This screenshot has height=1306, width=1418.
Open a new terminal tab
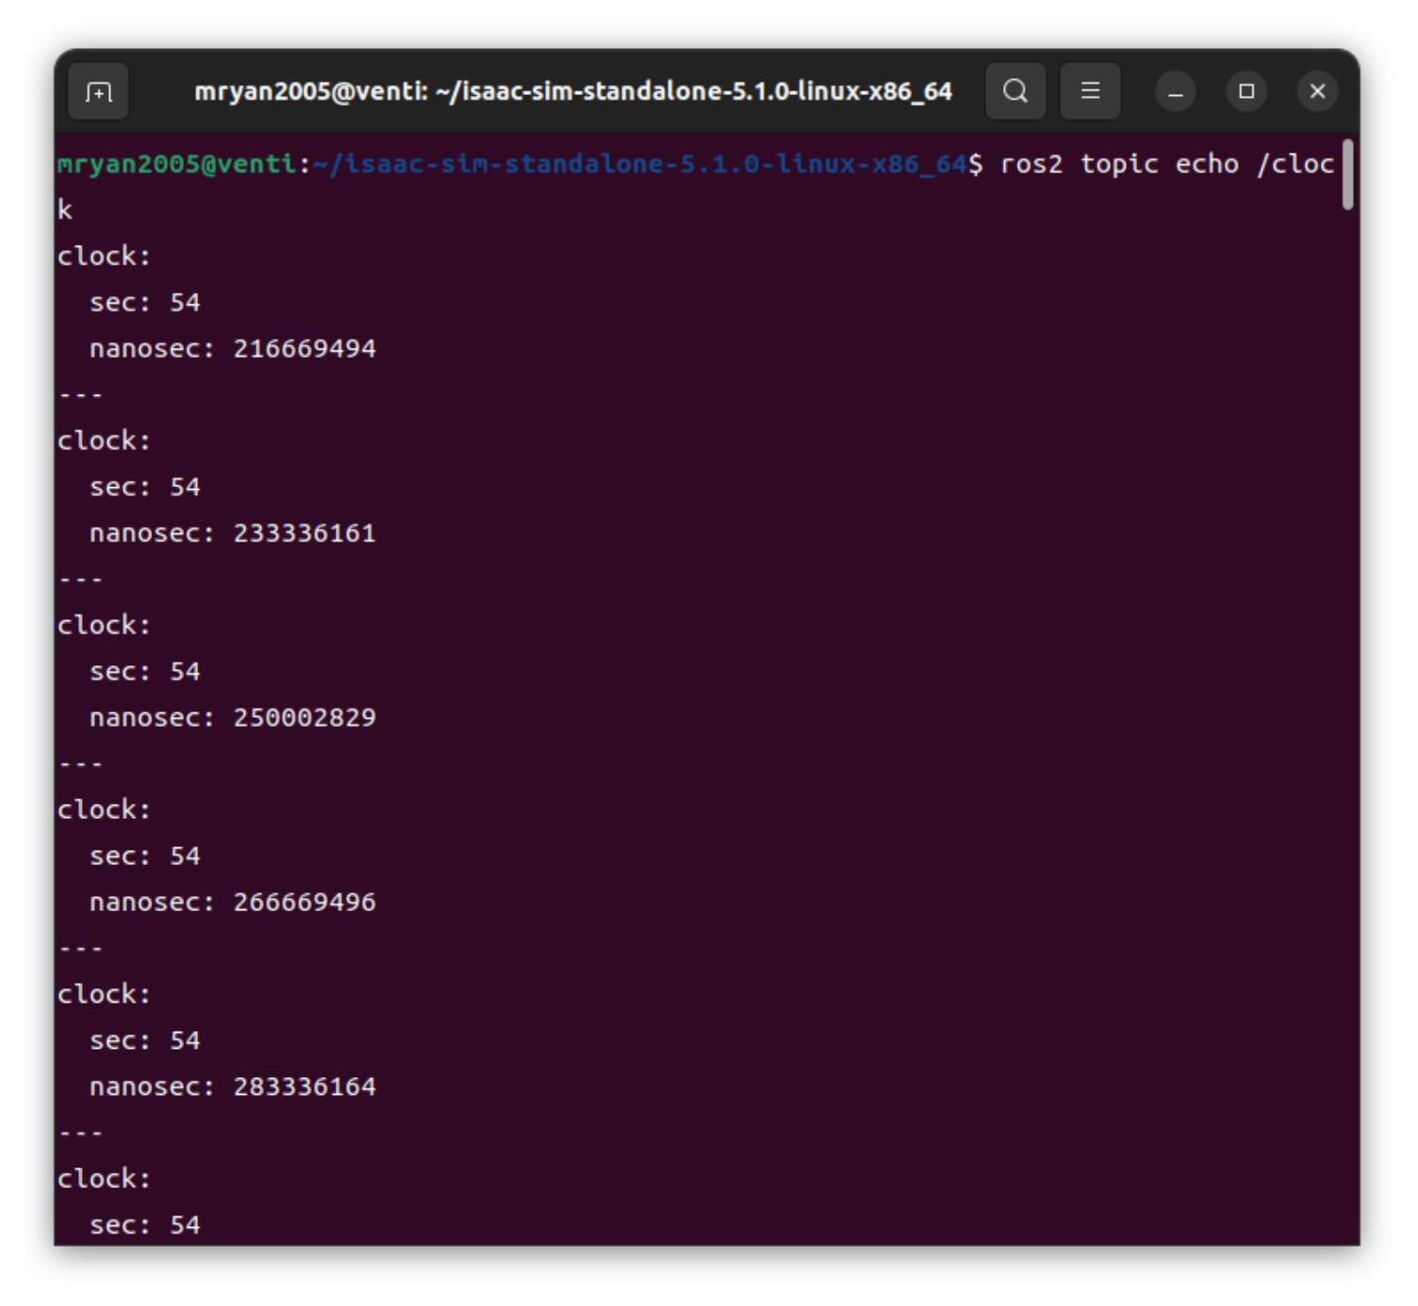pyautogui.click(x=99, y=91)
